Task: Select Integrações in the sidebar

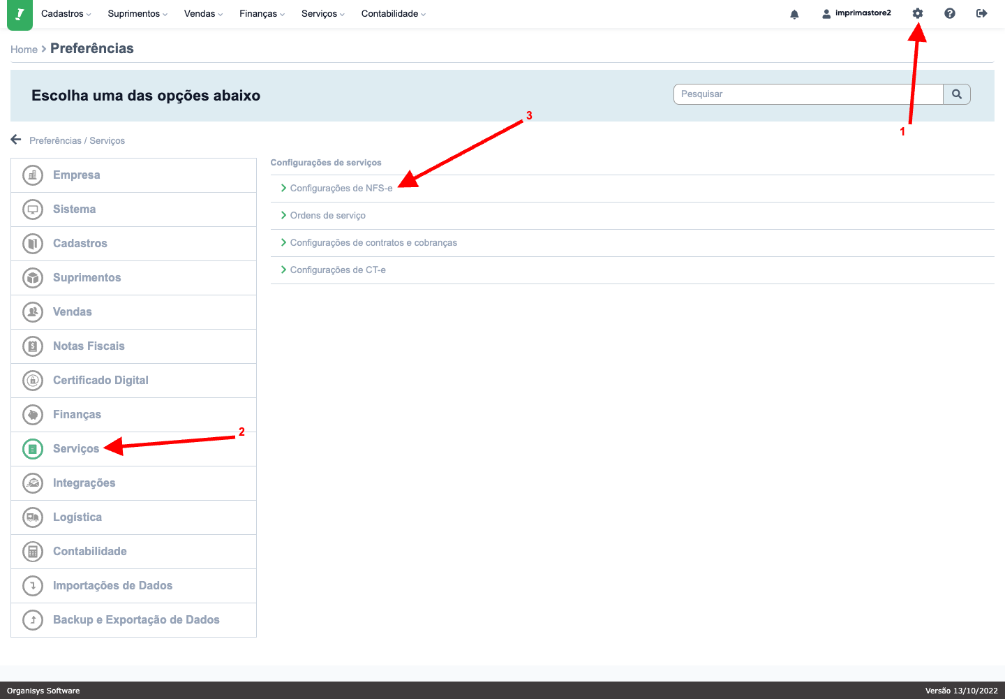Action: pos(133,483)
